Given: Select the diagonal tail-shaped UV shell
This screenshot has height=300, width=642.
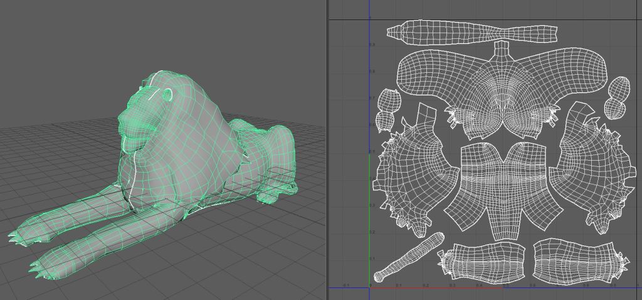Looking at the screenshot, I should click(409, 257).
